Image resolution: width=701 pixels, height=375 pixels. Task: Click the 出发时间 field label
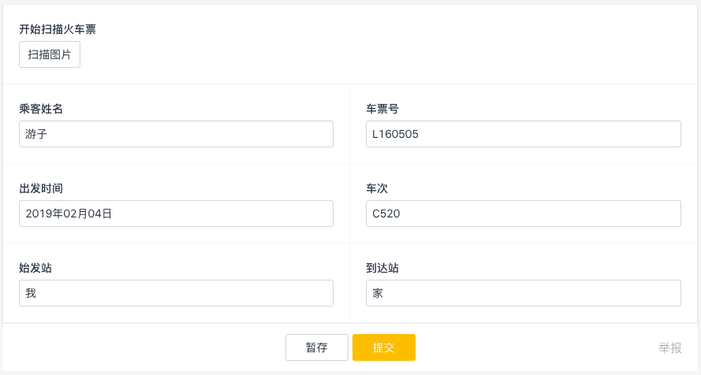pyautogui.click(x=41, y=188)
